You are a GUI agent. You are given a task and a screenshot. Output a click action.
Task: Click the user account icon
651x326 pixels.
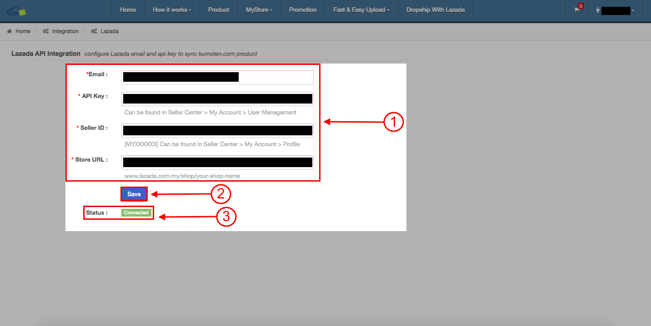point(598,10)
